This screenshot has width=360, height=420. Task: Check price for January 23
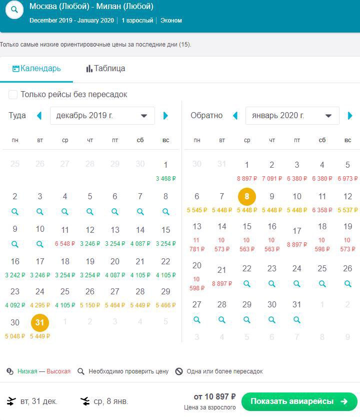pos(272,284)
